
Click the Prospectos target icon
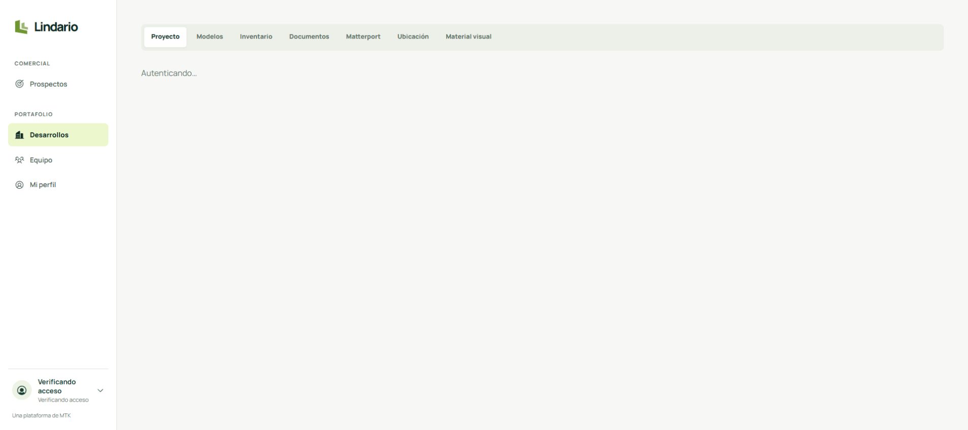(19, 84)
